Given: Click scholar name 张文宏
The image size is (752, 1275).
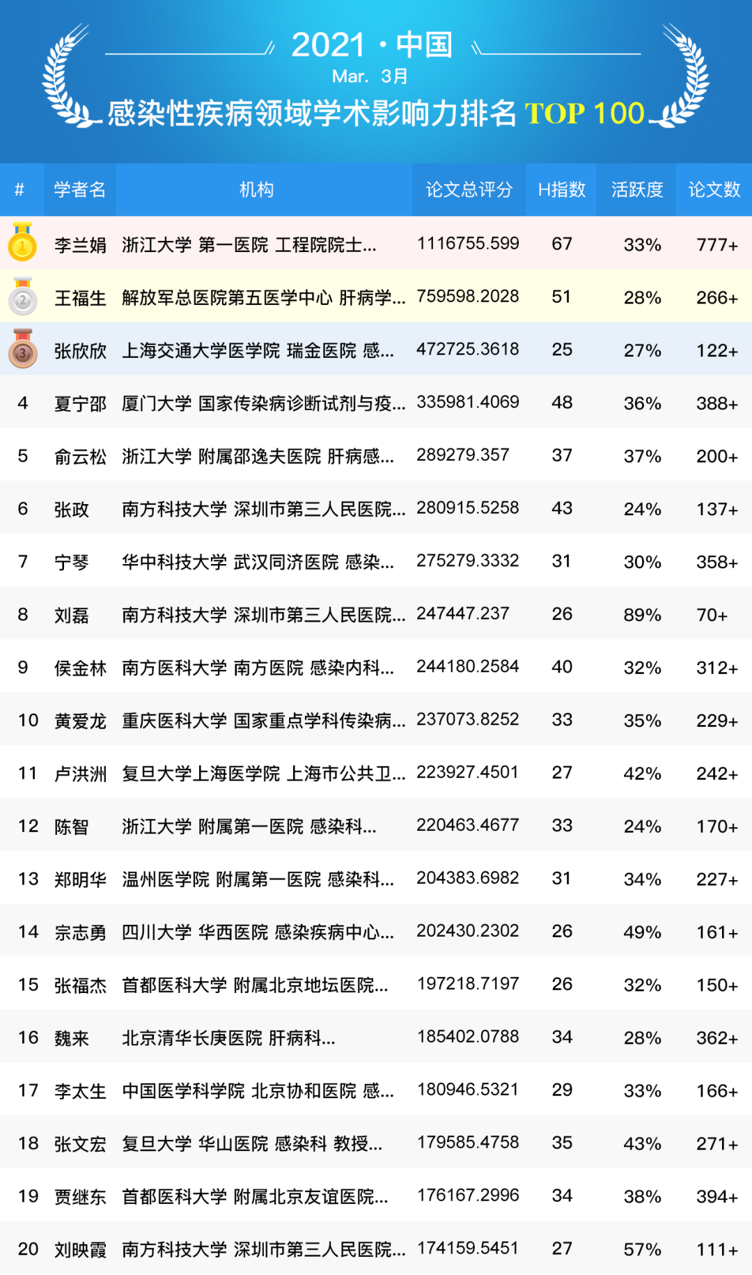Looking at the screenshot, I should 81,1145.
